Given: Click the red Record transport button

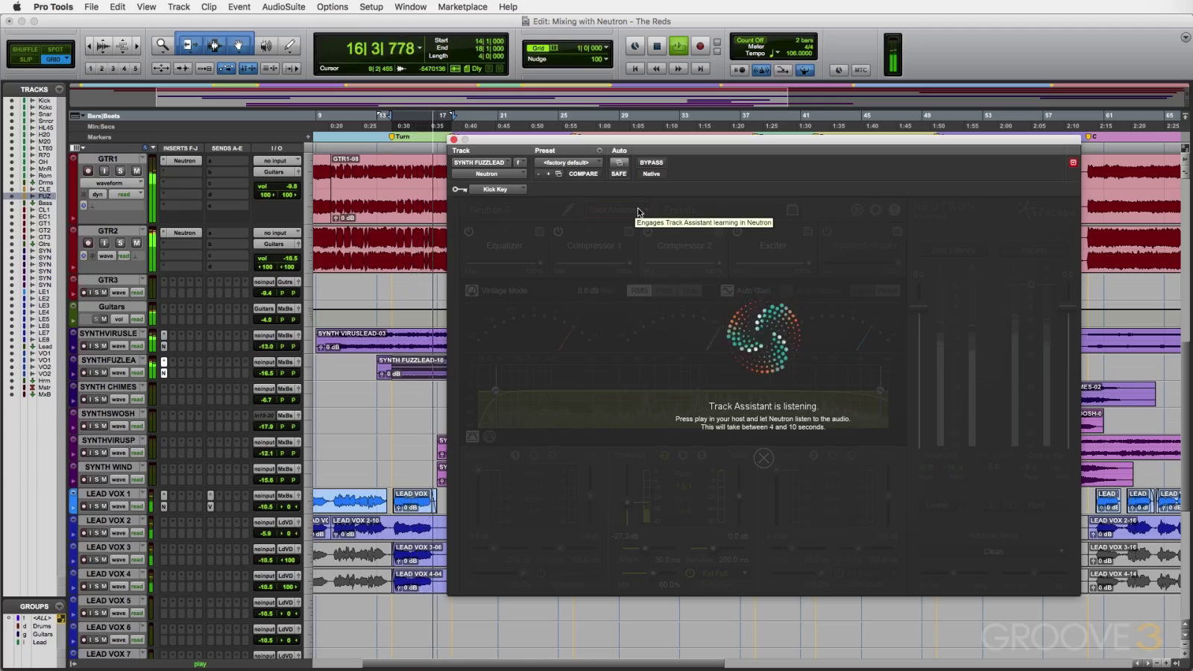Looking at the screenshot, I should 700,46.
